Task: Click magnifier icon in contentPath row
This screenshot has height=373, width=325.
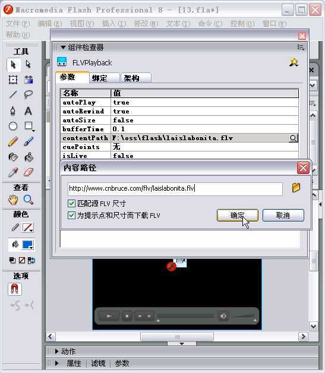Action: tap(294, 138)
